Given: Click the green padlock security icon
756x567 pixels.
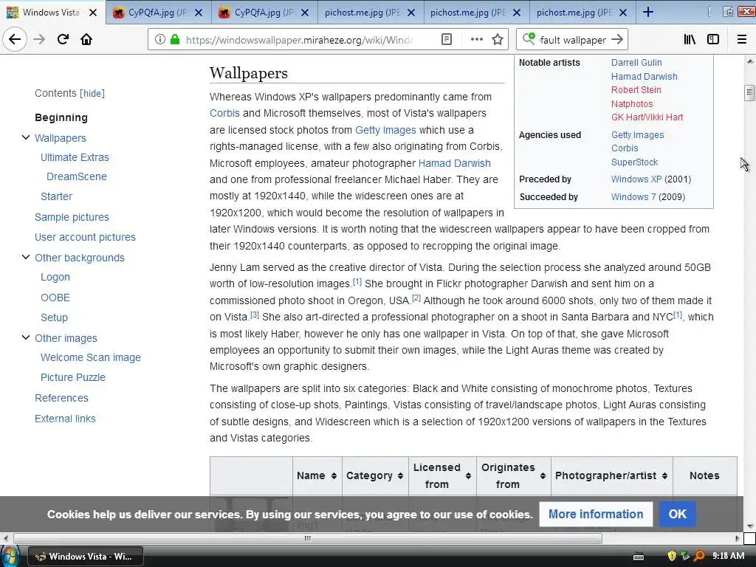Looking at the screenshot, I should click(175, 40).
